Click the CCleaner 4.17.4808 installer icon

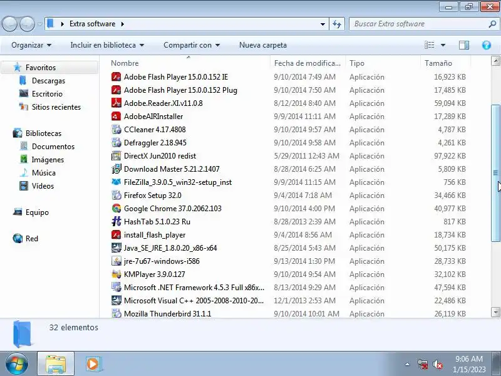tap(116, 130)
